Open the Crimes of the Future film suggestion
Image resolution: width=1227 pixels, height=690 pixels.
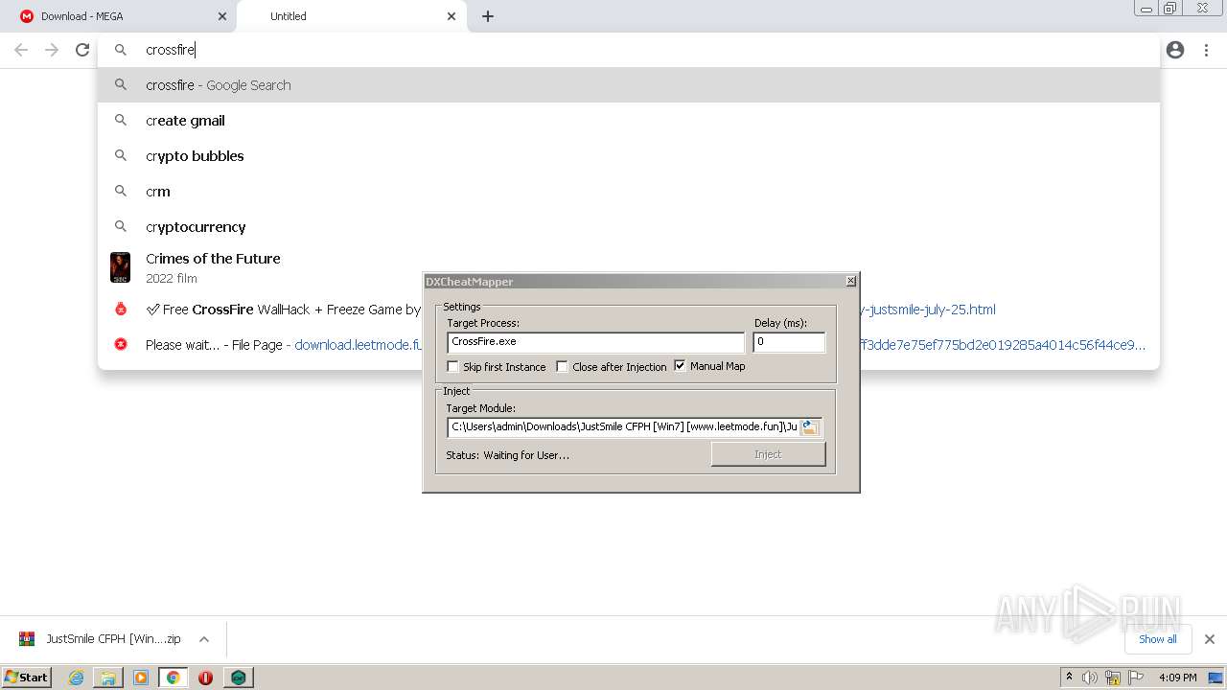pos(628,267)
